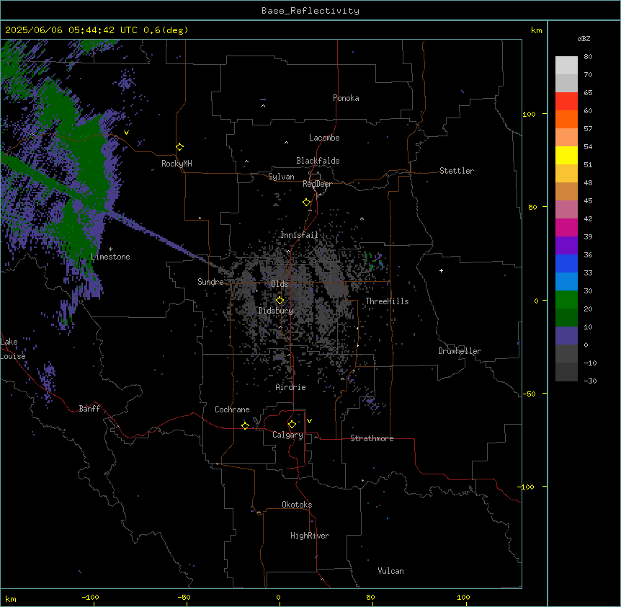Screen dimensions: 621x607
Task: Click the -50 tick on the right axis
Action: [x=529, y=394]
